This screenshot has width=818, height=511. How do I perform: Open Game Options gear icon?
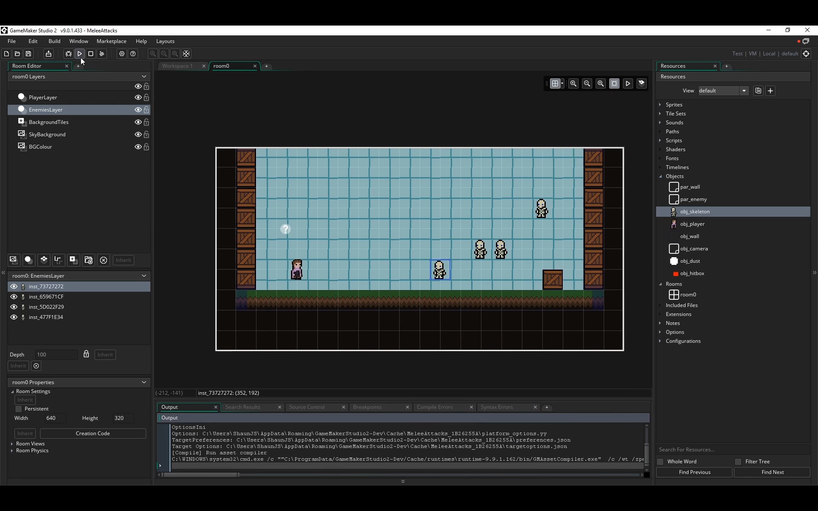click(x=122, y=54)
